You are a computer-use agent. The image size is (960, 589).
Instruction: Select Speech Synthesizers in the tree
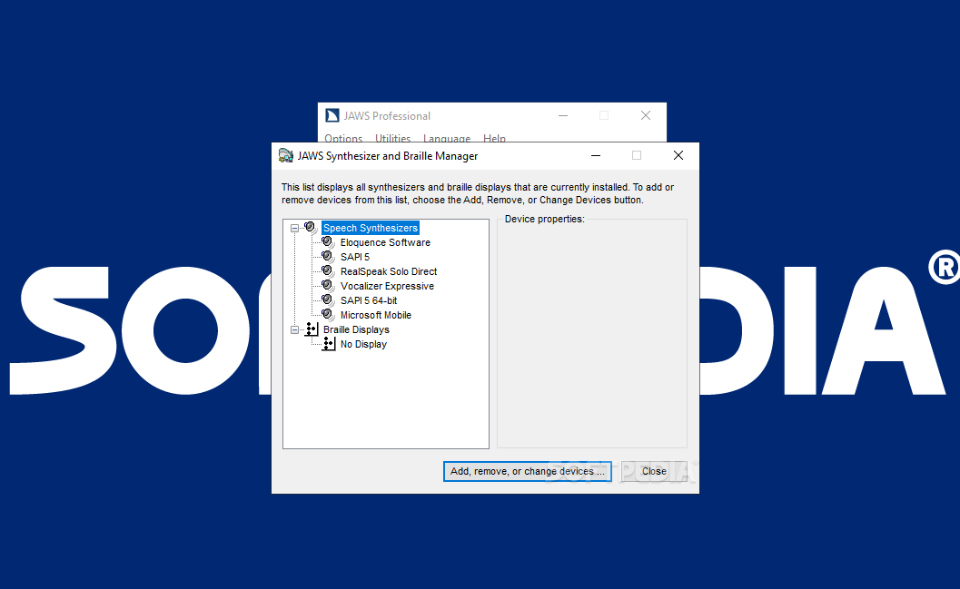pos(371,228)
